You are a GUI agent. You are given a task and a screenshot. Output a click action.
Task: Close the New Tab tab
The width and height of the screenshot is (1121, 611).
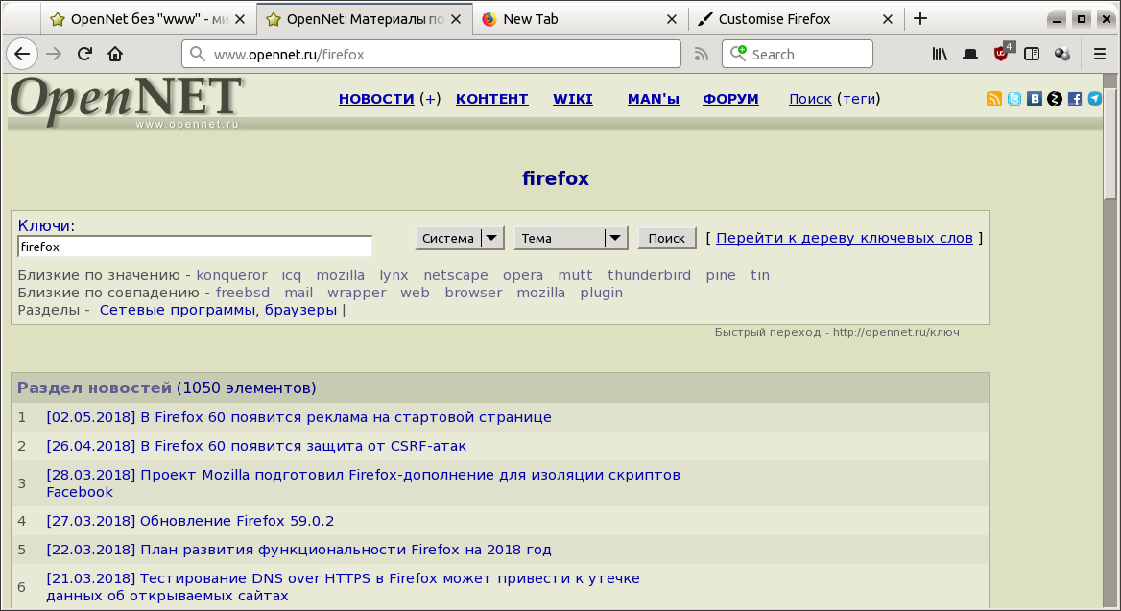click(671, 19)
